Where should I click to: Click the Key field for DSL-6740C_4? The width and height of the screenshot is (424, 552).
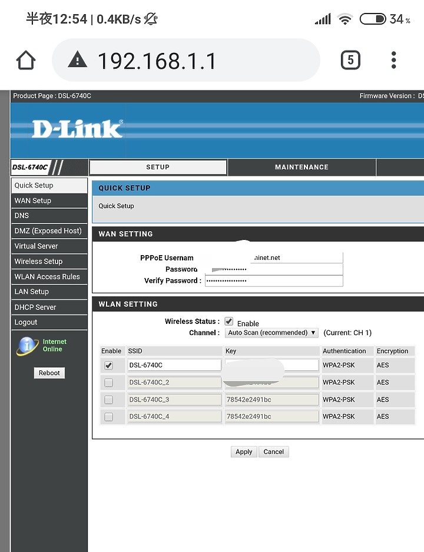(x=271, y=416)
